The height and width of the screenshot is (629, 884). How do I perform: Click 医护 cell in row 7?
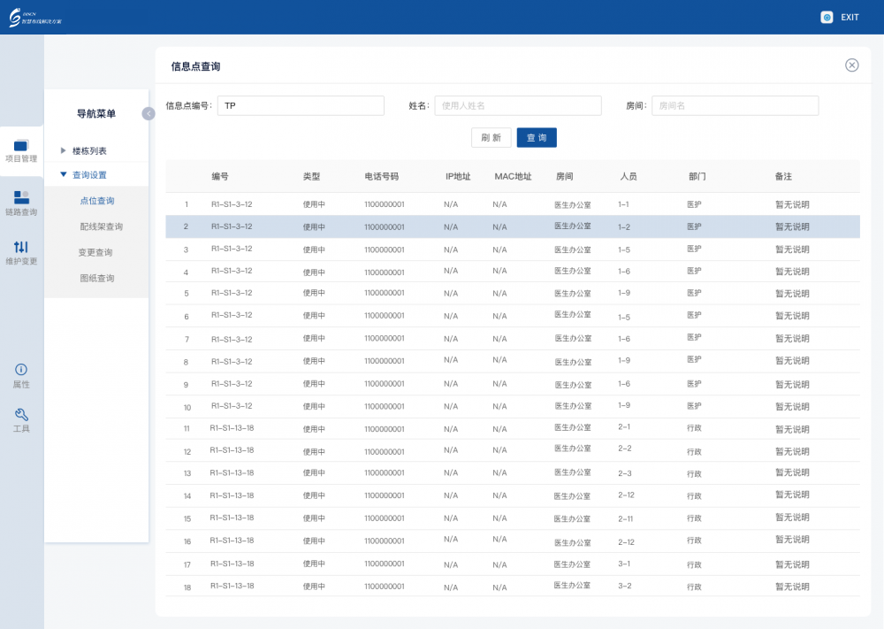tap(694, 337)
